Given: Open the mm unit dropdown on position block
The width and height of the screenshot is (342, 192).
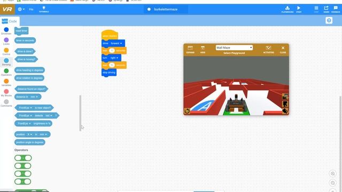Looking at the screenshot, I should click(x=43, y=134).
